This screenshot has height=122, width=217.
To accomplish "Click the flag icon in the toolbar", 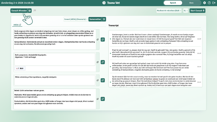I will (35, 11).
